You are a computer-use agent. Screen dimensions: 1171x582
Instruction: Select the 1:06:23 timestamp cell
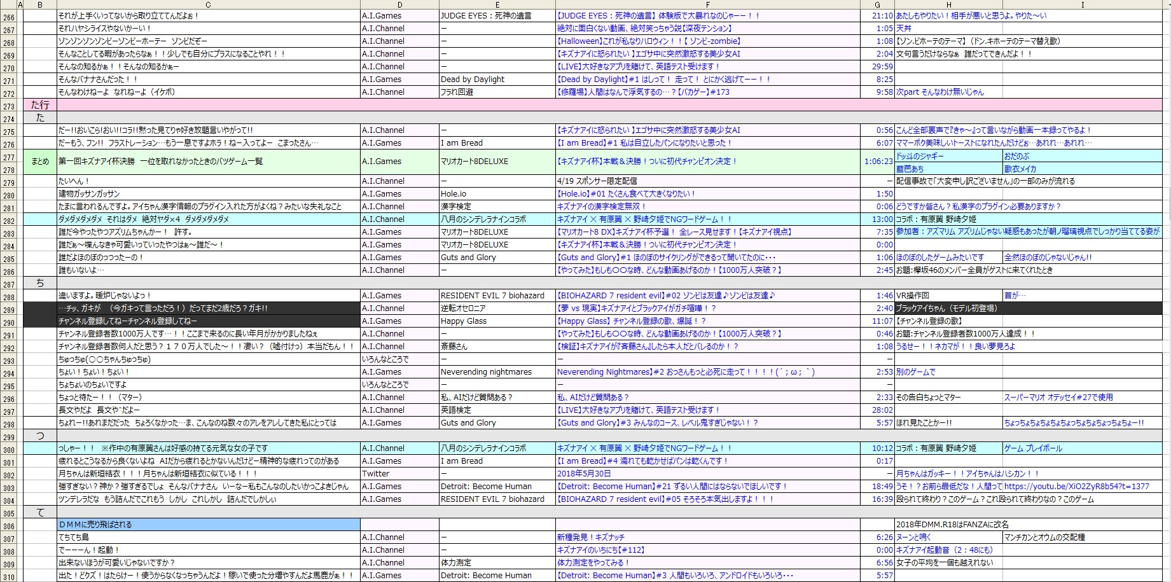click(x=877, y=162)
